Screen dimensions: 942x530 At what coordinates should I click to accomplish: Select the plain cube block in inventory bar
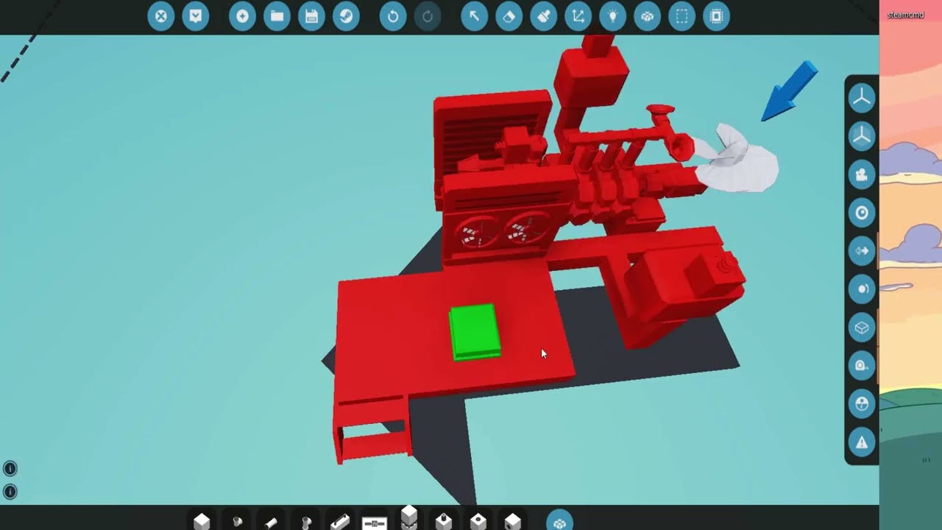point(202,522)
